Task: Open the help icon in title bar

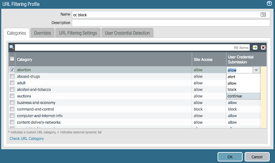Action: click(269, 3)
